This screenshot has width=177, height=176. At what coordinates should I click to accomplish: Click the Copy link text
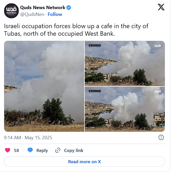point(74,150)
